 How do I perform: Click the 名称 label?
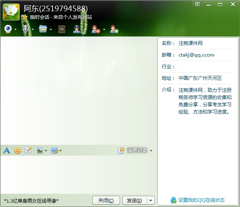point(168,43)
